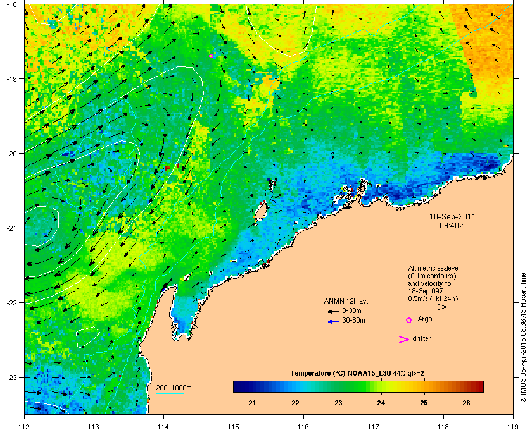532x430 pixels.
Task: Click the longitude axis label 115
Action: [234, 426]
